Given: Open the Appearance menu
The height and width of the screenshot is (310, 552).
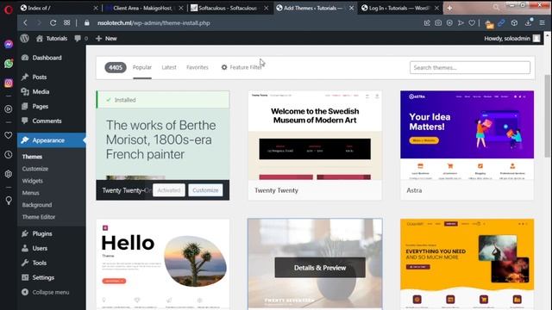Looking at the screenshot, I should (x=52, y=140).
